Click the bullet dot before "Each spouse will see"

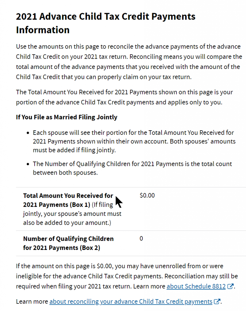coord(28,133)
